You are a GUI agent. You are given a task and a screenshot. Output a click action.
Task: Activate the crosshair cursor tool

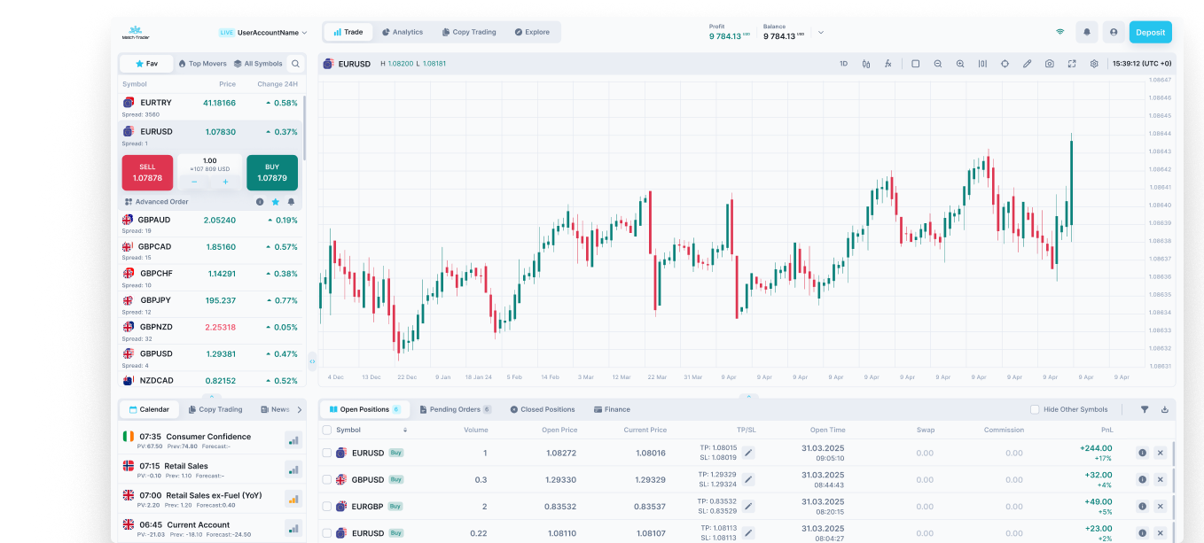click(x=1005, y=64)
